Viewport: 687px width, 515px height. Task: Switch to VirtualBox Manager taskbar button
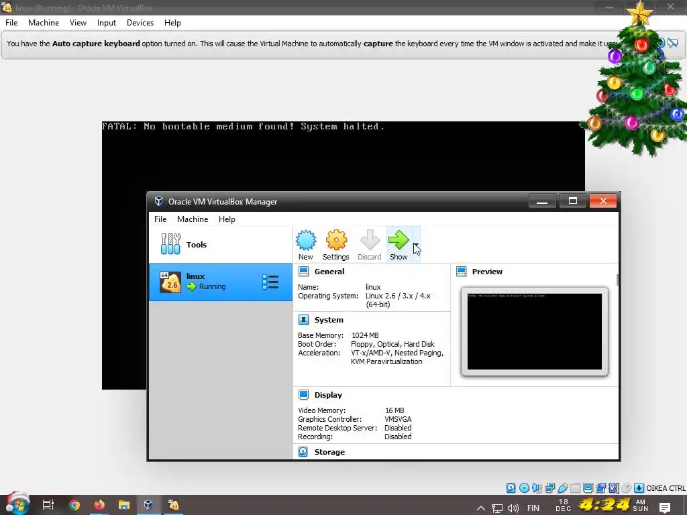(x=148, y=505)
